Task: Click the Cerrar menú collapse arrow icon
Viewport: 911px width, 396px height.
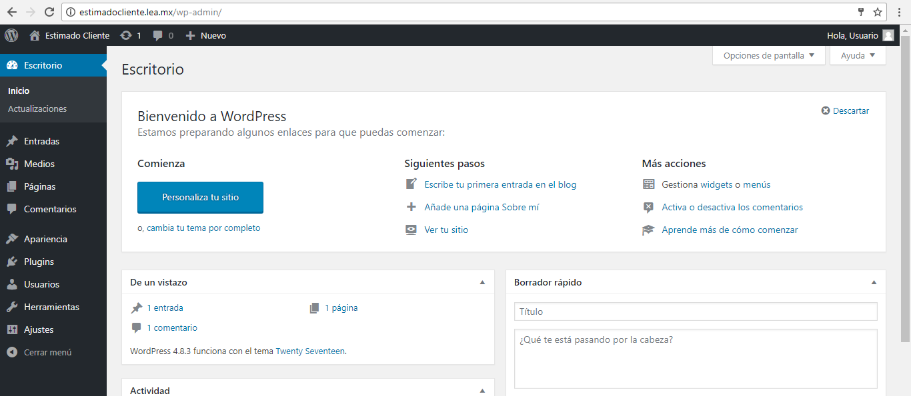Action: point(11,352)
